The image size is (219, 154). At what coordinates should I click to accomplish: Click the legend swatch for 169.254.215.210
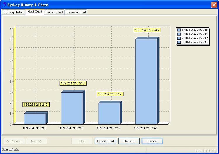click(x=179, y=30)
